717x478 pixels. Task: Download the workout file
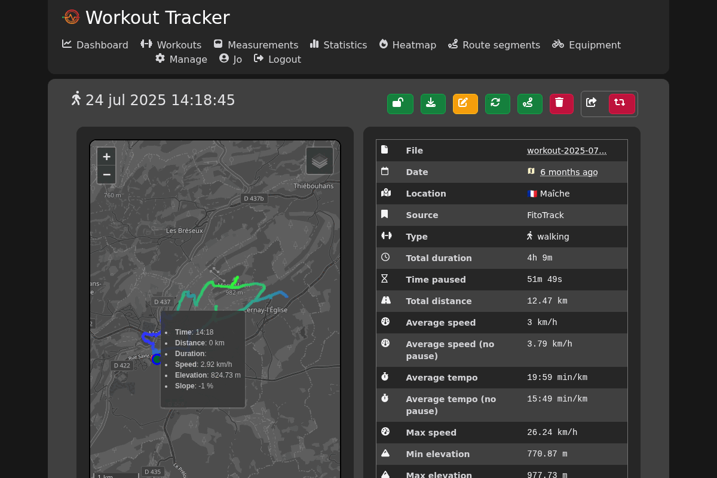[x=433, y=104]
